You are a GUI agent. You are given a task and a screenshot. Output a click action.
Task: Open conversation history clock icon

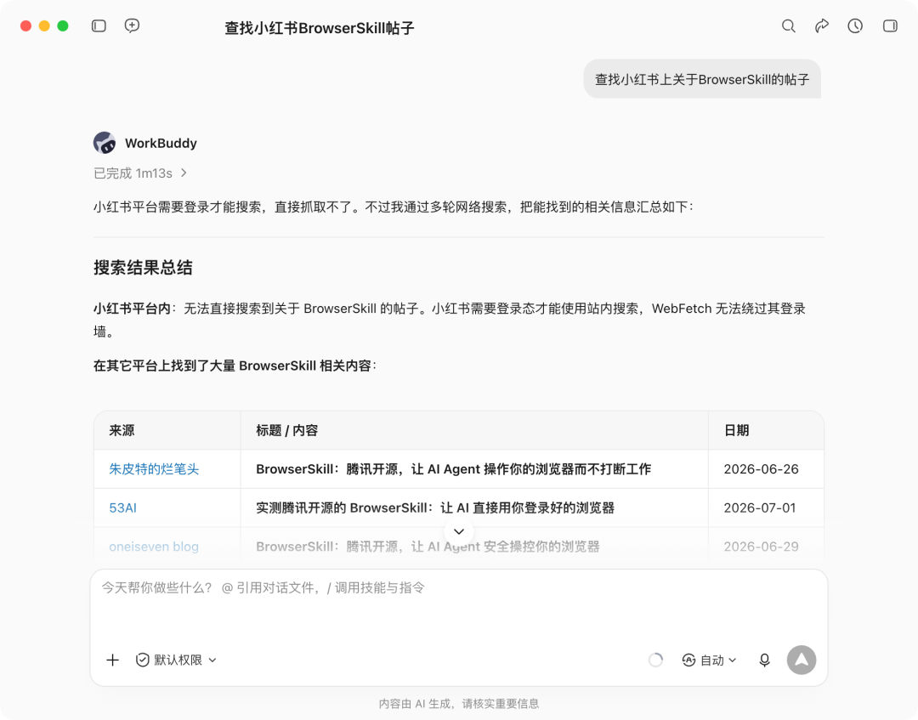coord(855,26)
